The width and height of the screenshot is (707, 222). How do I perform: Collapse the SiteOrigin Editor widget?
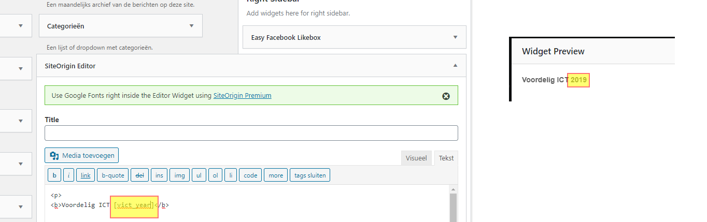coord(455,66)
